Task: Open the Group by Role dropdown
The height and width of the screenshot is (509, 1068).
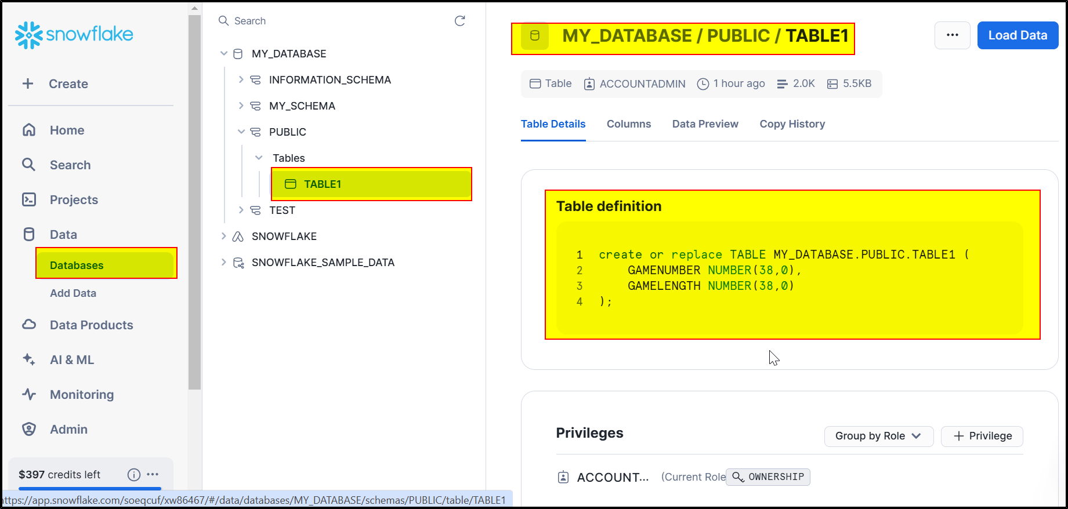Action: [x=879, y=436]
